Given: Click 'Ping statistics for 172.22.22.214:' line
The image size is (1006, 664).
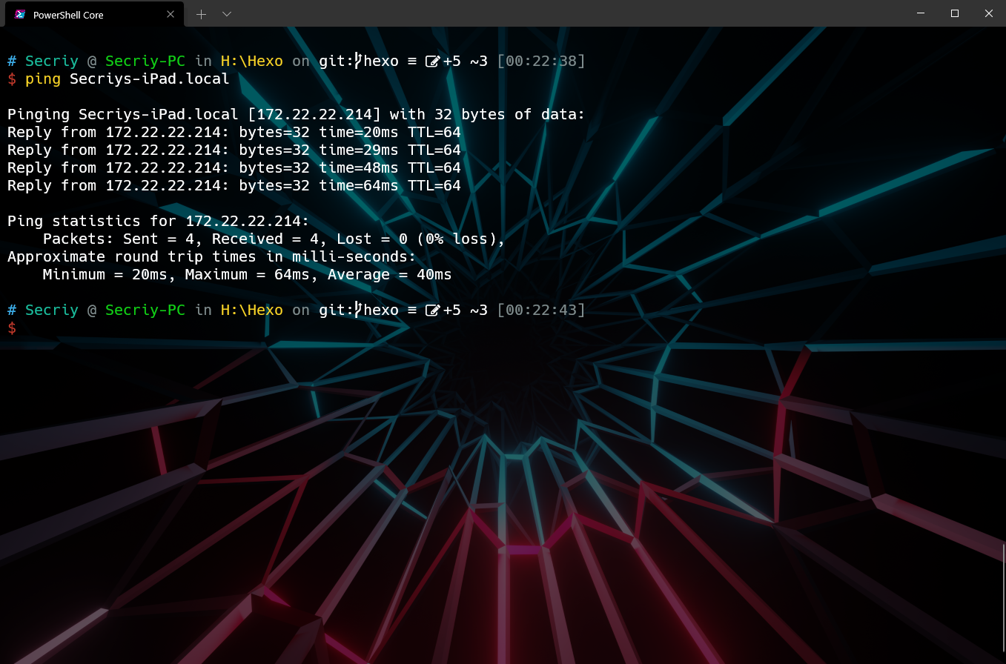Looking at the screenshot, I should pyautogui.click(x=159, y=221).
